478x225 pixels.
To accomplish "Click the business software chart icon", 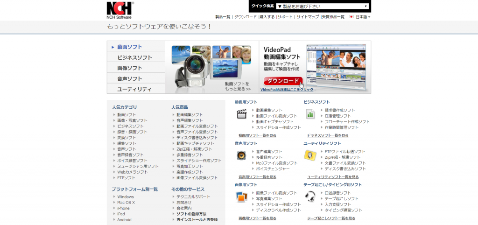I will pos(310,114).
